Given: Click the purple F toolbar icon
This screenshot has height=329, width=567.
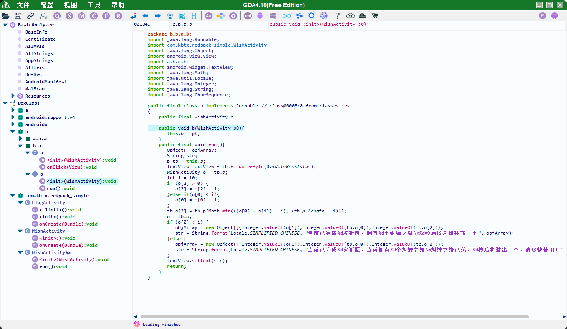Looking at the screenshot, I should pos(106,16).
